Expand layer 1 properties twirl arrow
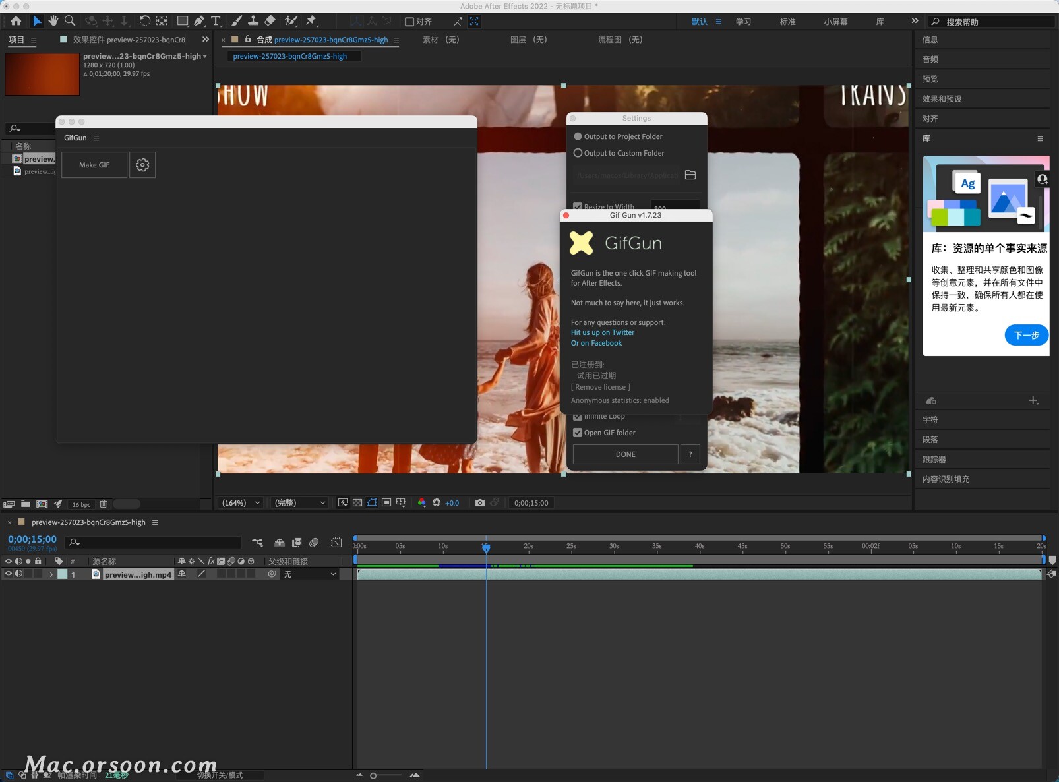1059x782 pixels. [x=51, y=575]
